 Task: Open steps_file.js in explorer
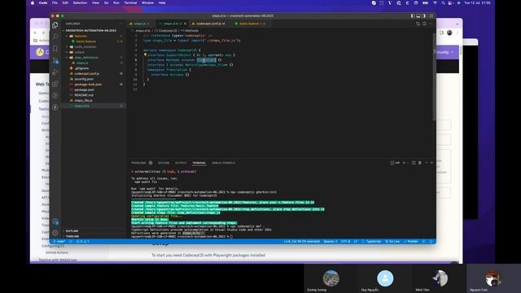(x=83, y=100)
